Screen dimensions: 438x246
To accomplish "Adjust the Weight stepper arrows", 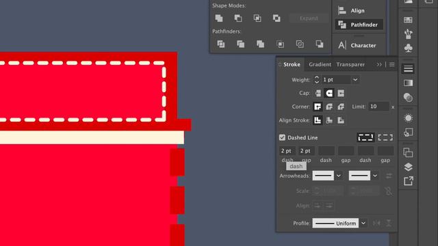I will (316, 80).
